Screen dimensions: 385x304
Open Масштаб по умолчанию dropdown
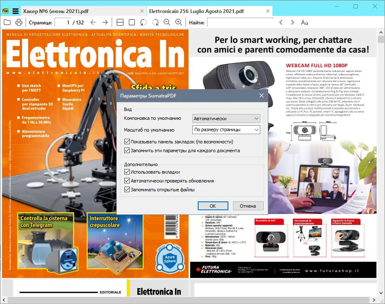tap(226, 130)
